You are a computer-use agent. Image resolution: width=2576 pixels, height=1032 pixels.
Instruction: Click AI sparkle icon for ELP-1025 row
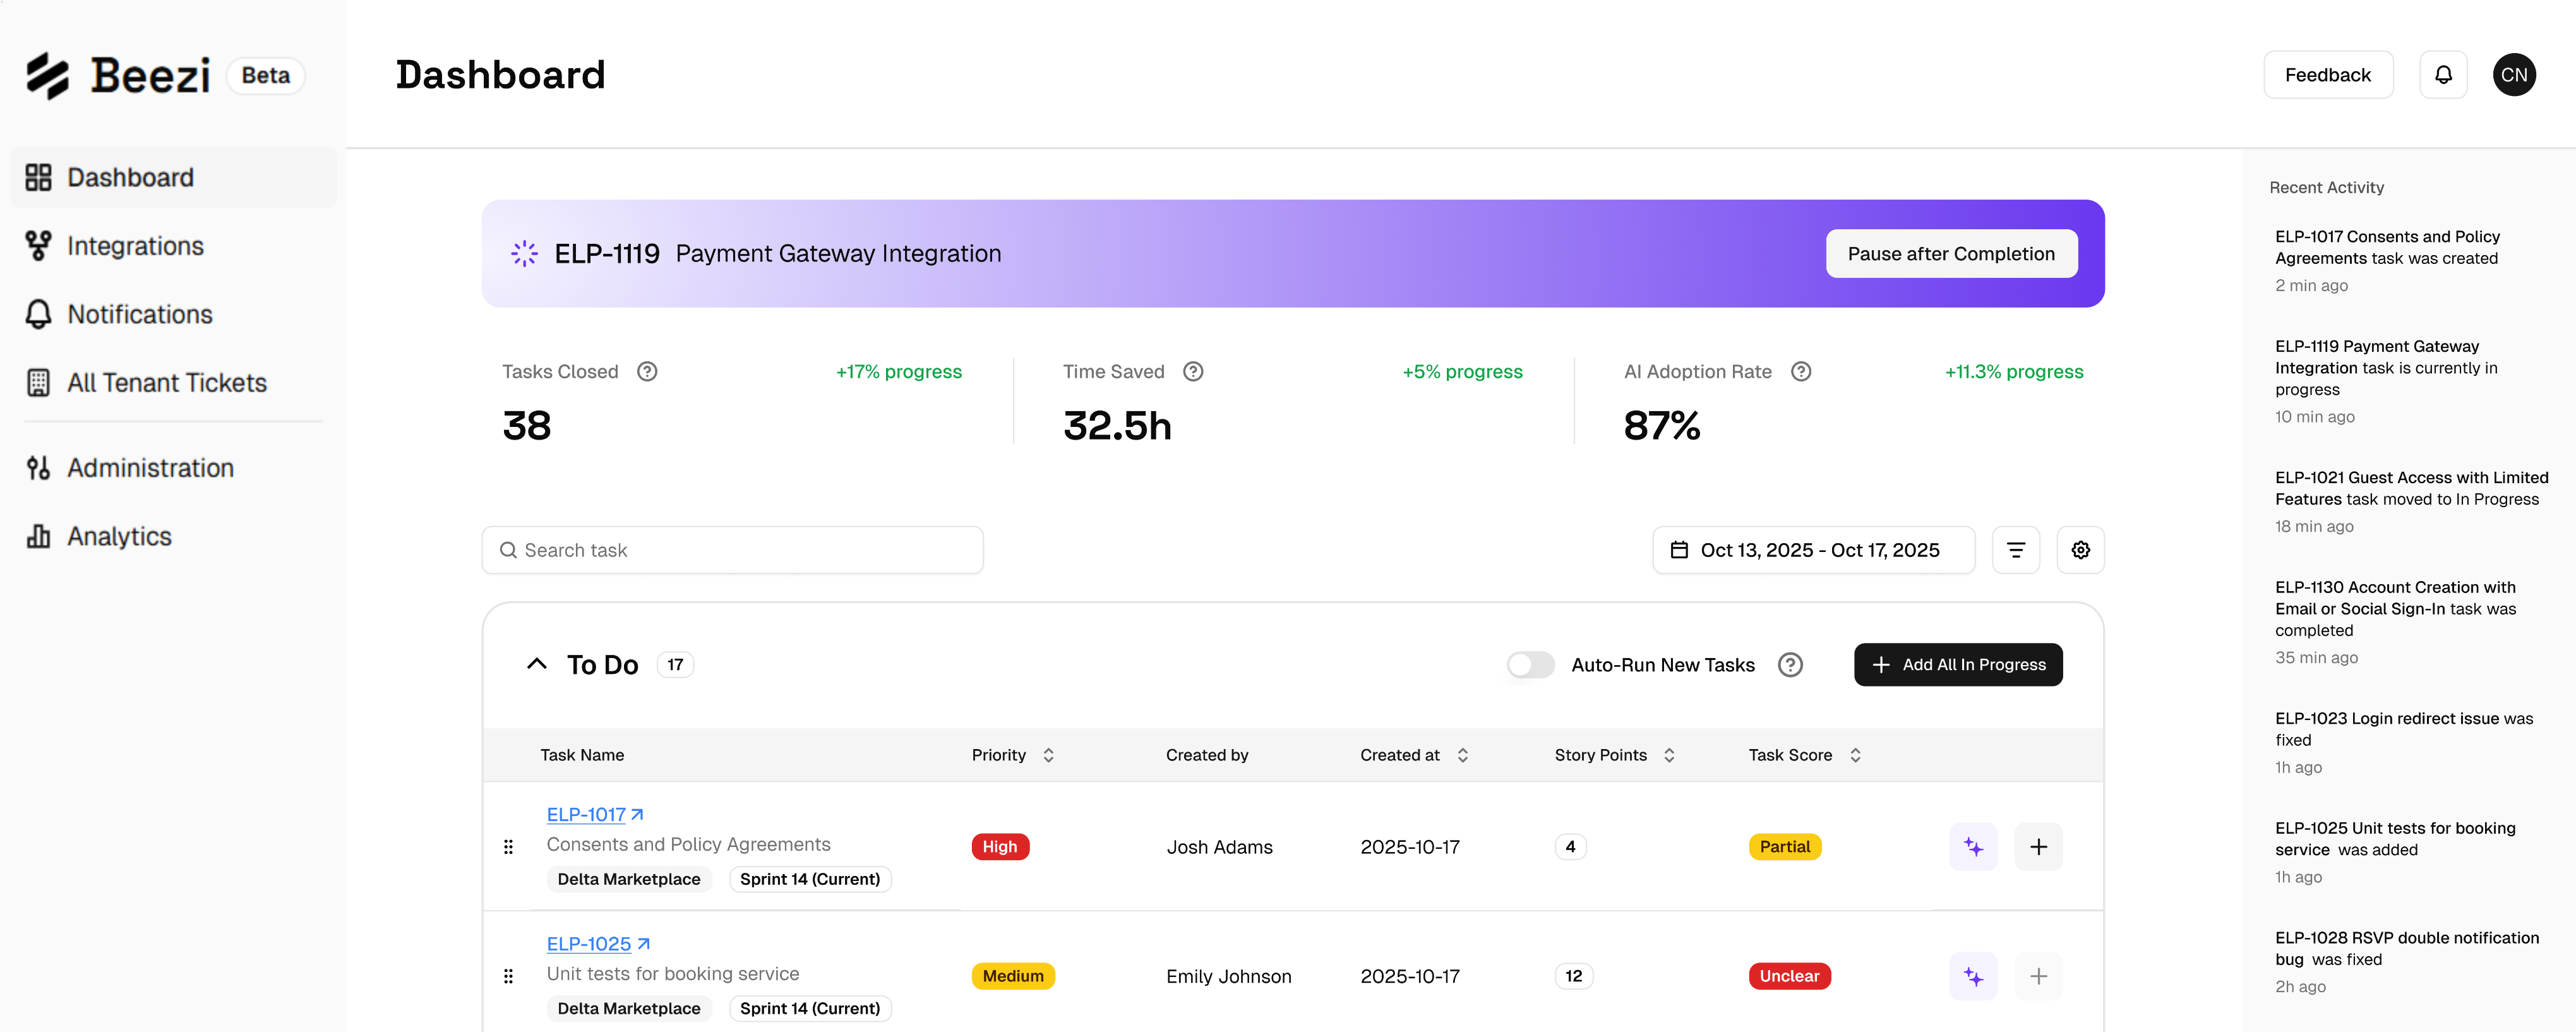(x=1972, y=976)
